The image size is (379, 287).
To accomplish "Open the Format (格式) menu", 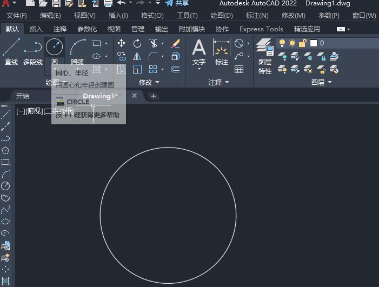I will (x=152, y=16).
